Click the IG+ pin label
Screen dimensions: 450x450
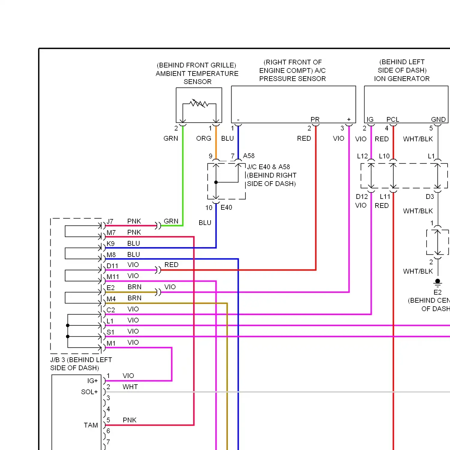tap(92, 381)
